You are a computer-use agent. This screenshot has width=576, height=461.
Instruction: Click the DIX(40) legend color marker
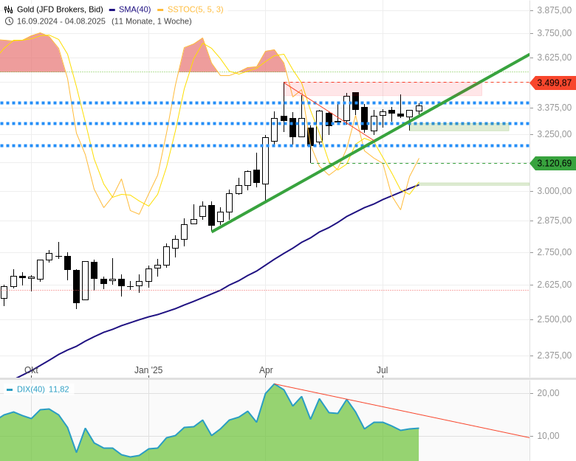pyautogui.click(x=10, y=389)
